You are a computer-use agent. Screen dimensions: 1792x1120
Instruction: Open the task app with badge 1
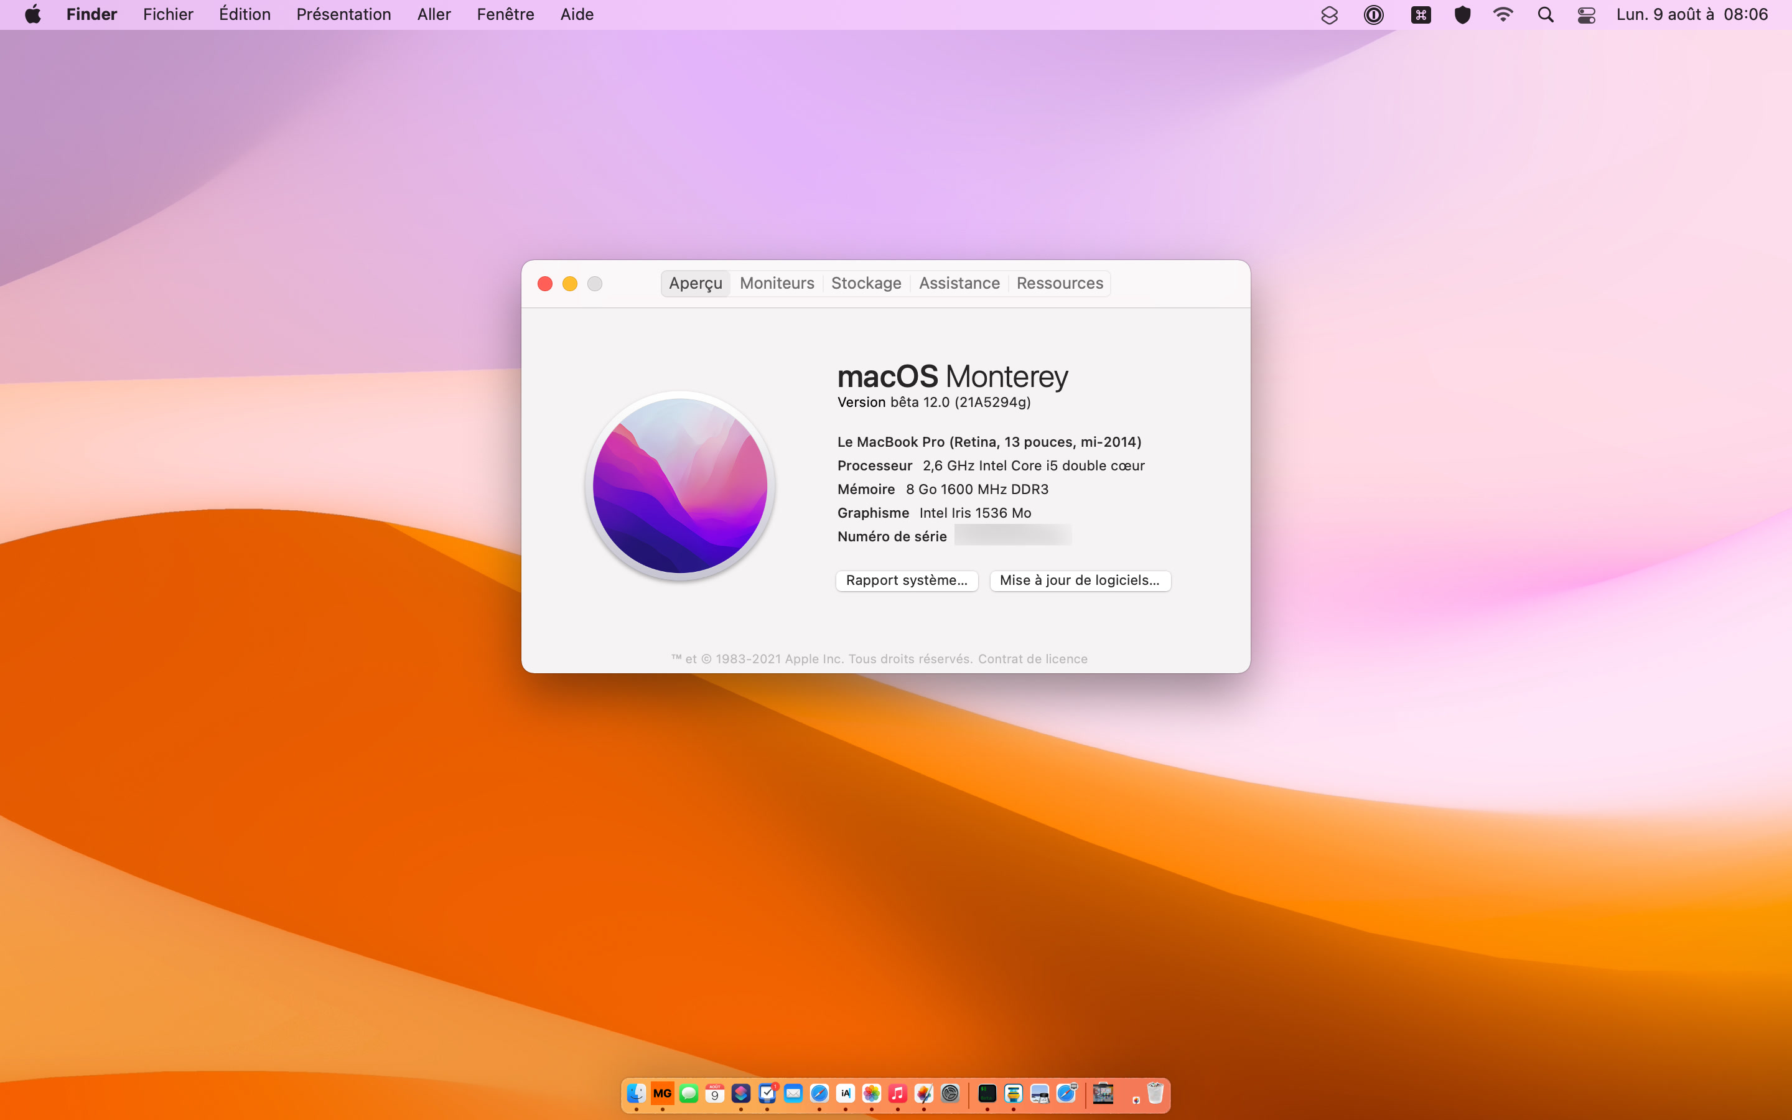(767, 1093)
